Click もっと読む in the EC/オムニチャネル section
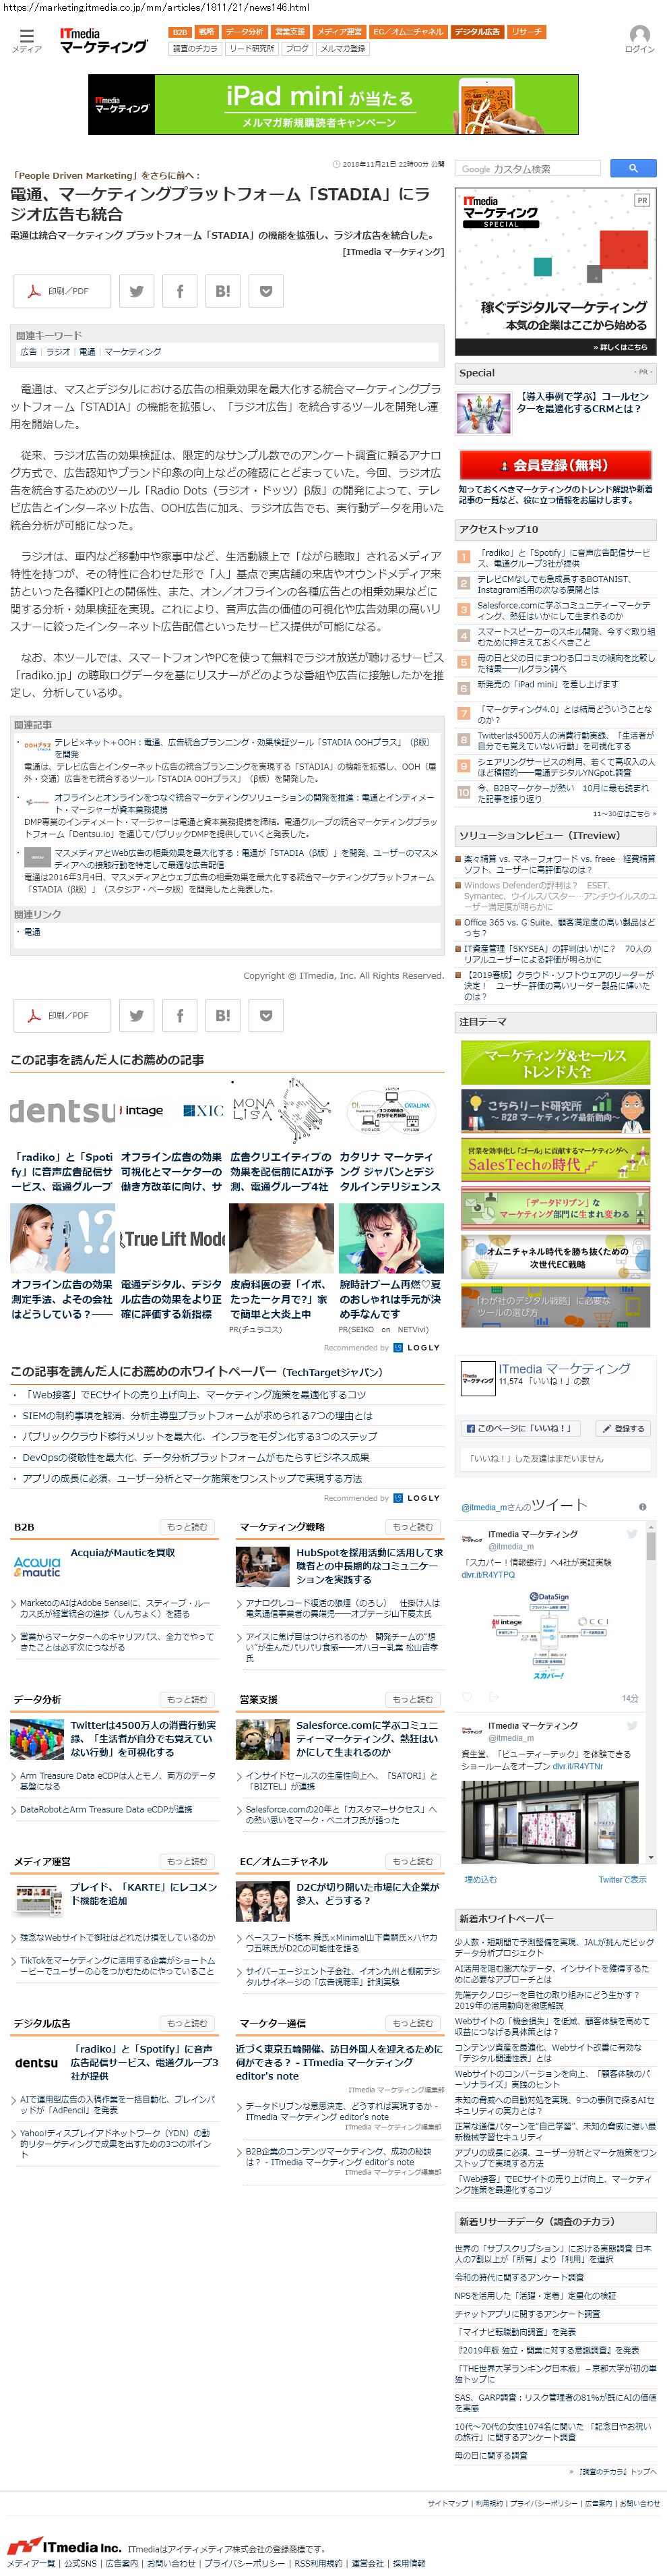The image size is (667, 2576). [x=412, y=1862]
